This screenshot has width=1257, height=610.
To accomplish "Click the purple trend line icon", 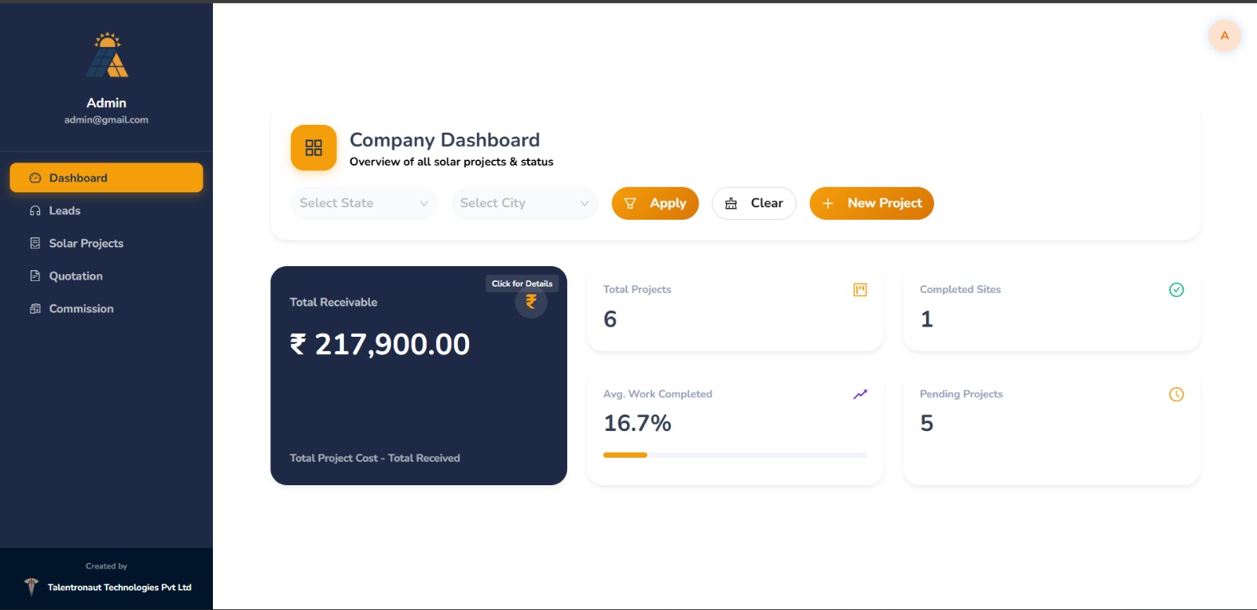I will click(860, 394).
